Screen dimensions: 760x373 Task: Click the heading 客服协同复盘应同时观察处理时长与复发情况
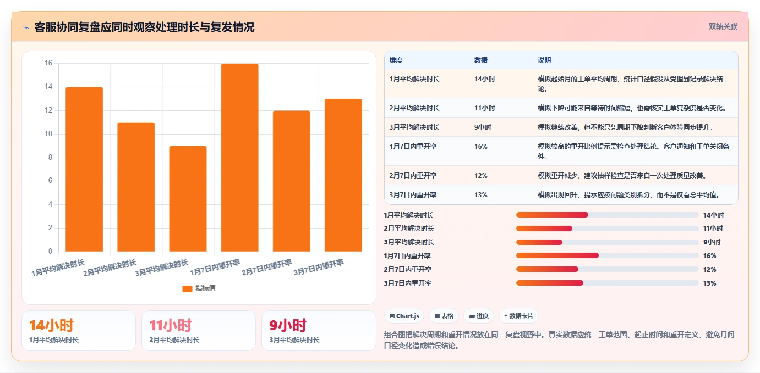coord(144,27)
